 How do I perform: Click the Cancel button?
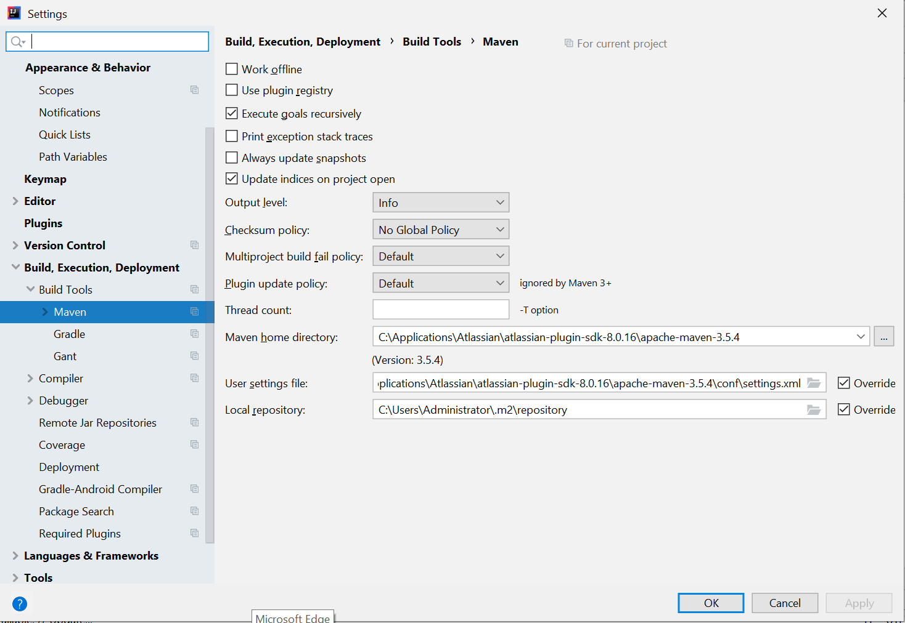pos(785,603)
